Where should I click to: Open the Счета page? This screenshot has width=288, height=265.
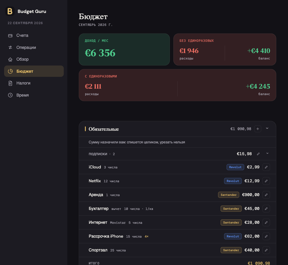34,36
